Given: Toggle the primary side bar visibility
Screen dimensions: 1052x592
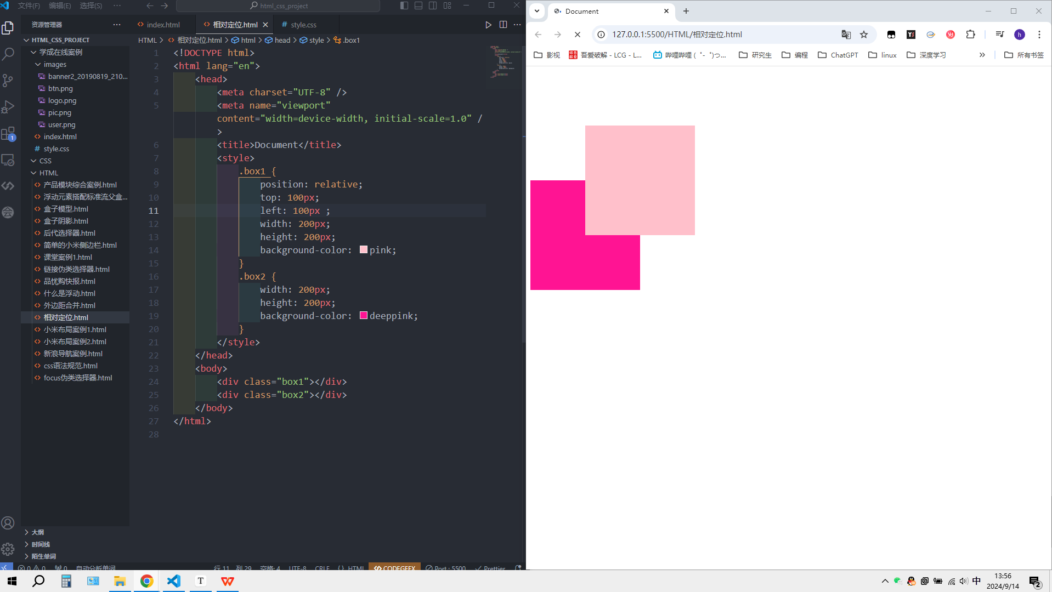Looking at the screenshot, I should pos(404,5).
